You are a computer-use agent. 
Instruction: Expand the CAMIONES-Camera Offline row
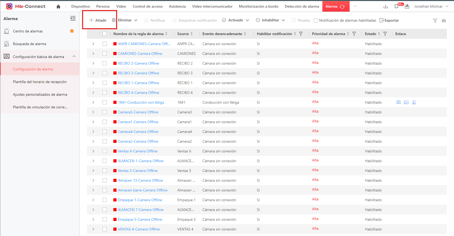[x=93, y=54]
